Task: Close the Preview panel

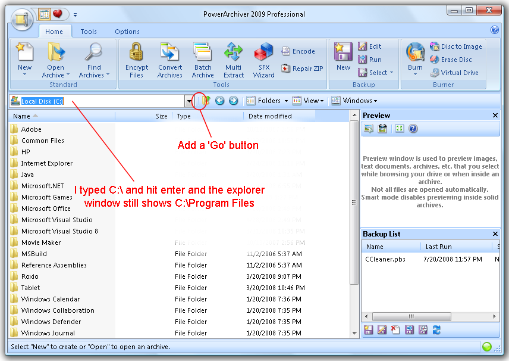Action: [x=495, y=115]
